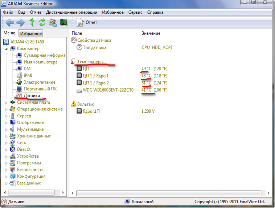
Task: Click the Компьютер monitor icon
Action: point(12,49)
